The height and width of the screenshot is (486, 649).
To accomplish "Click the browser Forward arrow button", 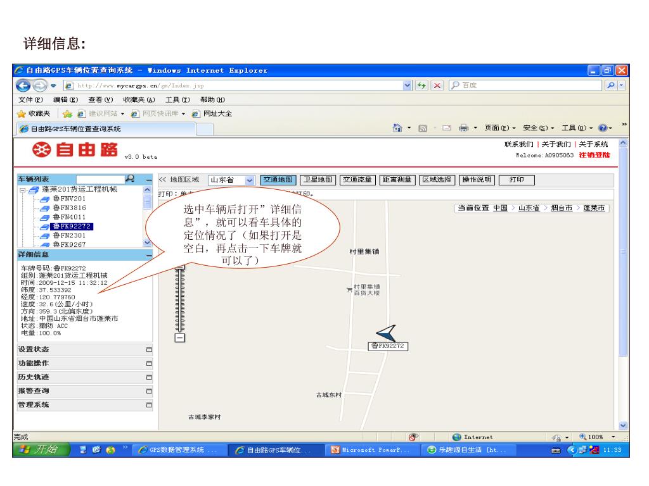I will pyautogui.click(x=40, y=85).
